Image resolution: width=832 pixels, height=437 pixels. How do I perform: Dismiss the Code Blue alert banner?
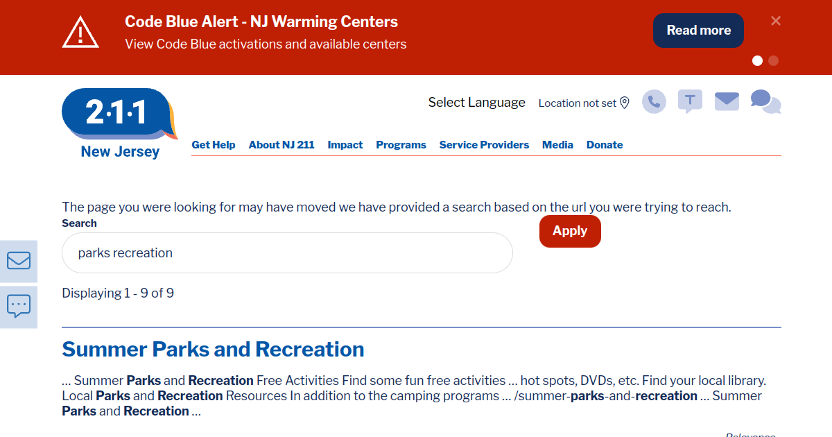coord(776,21)
